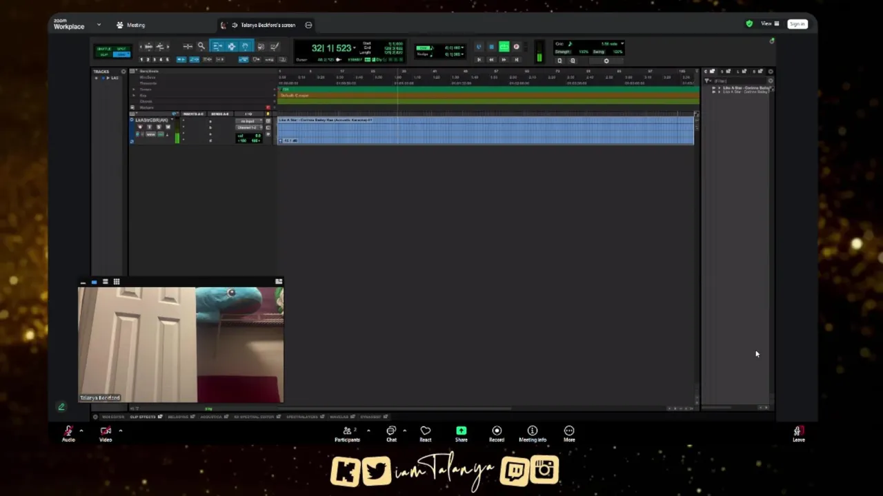Open Zoom Workplace dropdown arrow
The image size is (883, 496).
click(x=99, y=25)
